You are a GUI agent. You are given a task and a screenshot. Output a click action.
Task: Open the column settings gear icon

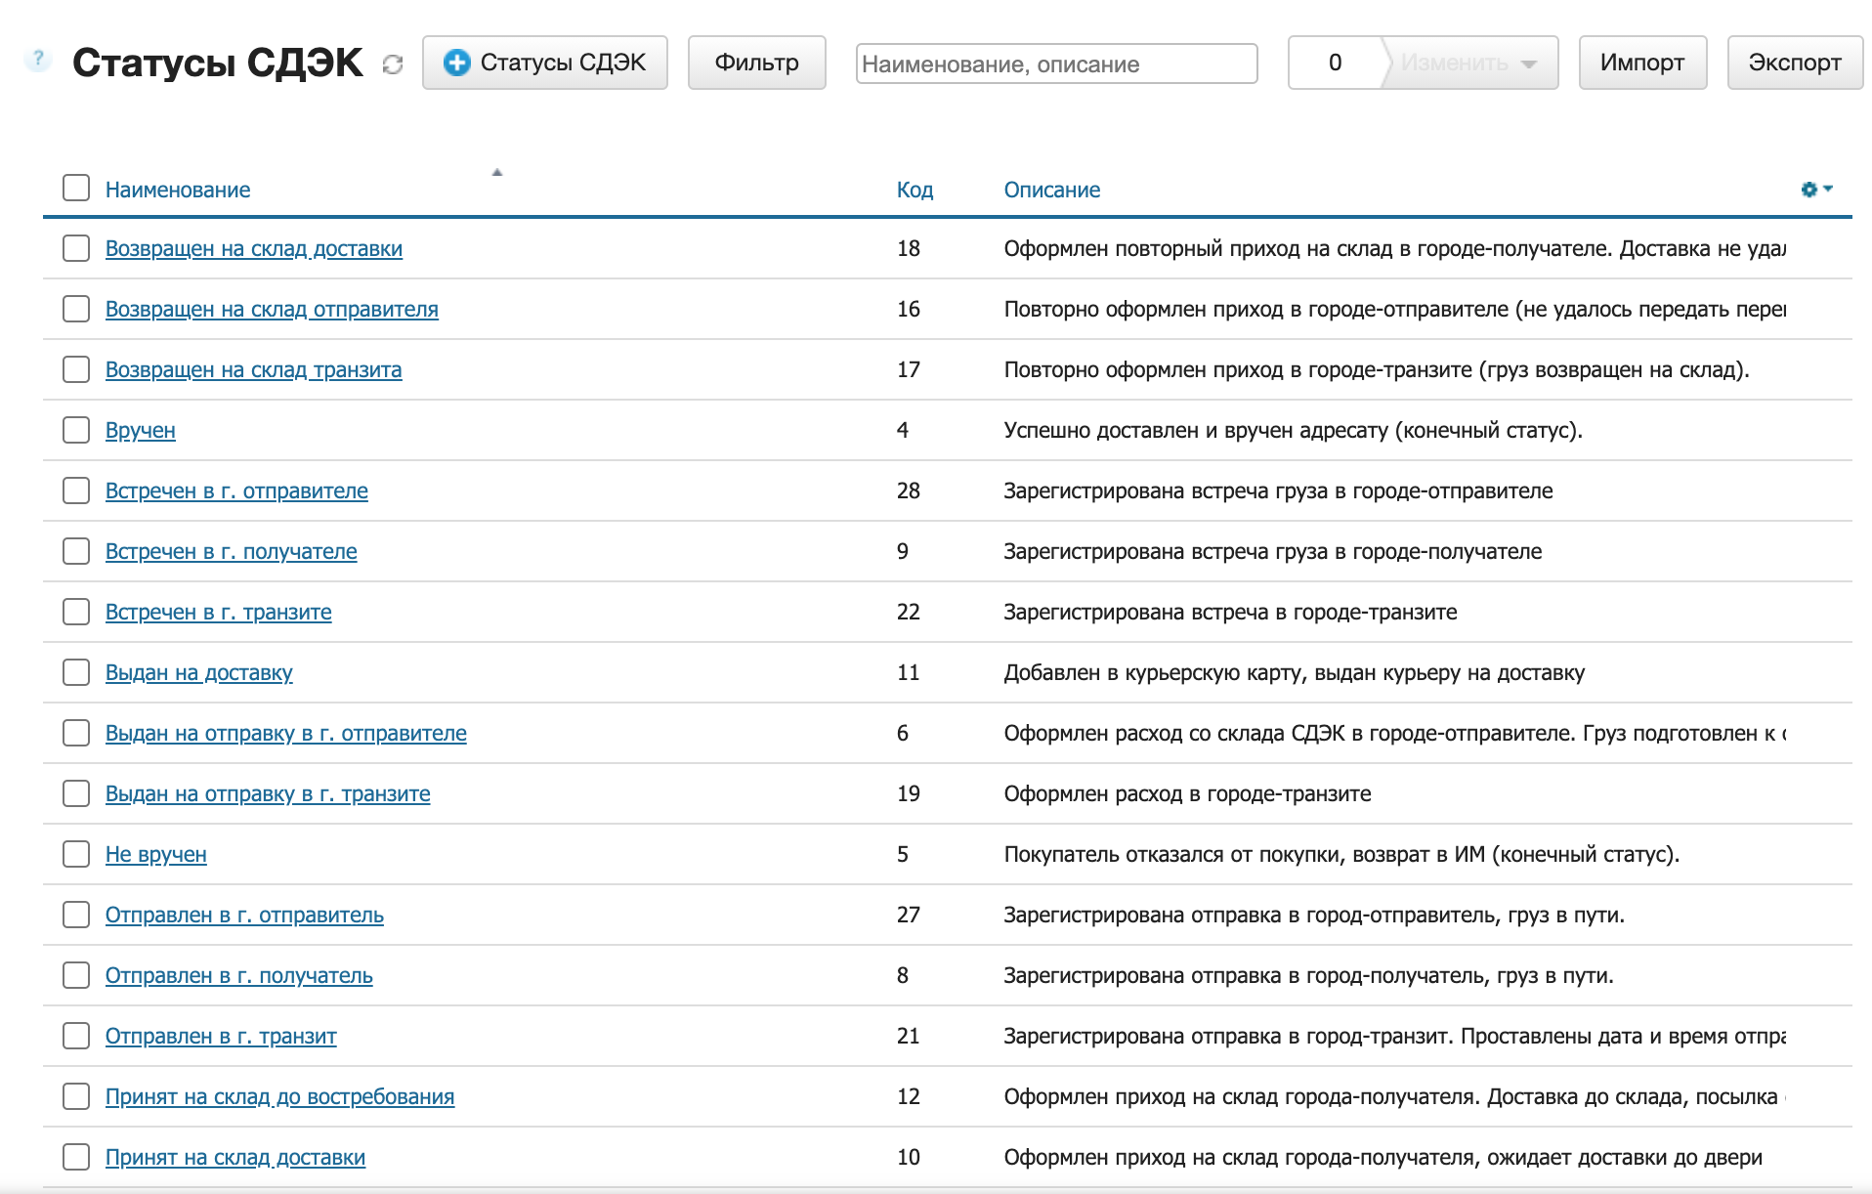click(x=1814, y=190)
